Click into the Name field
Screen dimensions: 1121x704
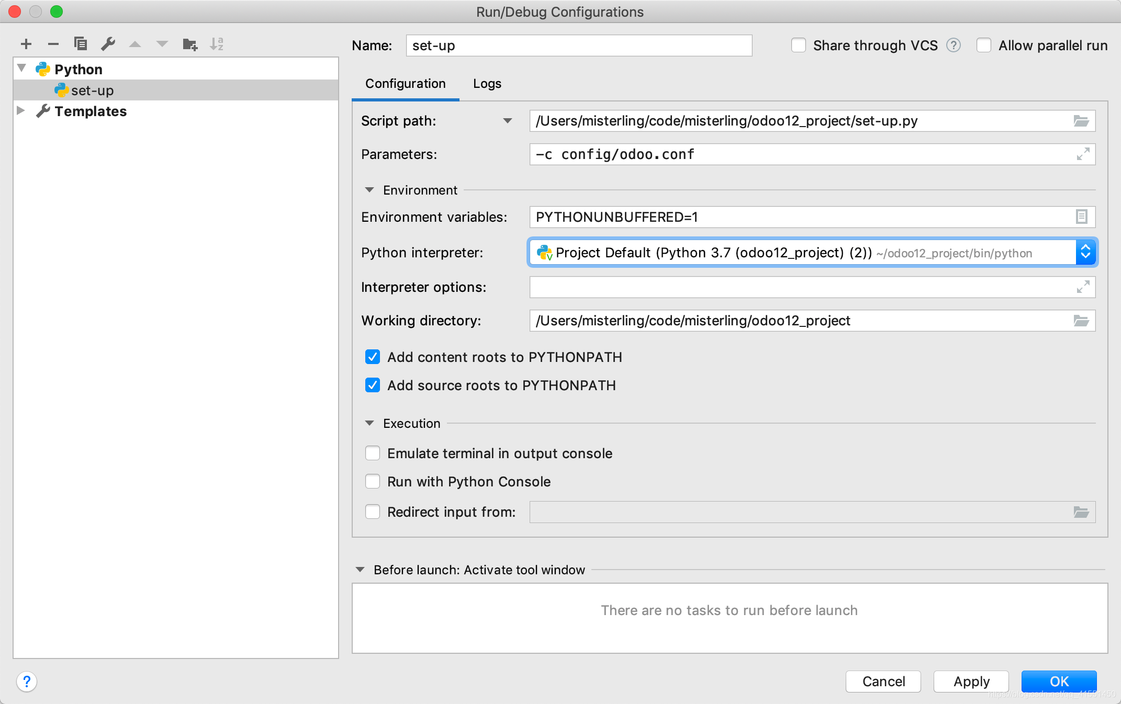pyautogui.click(x=579, y=46)
